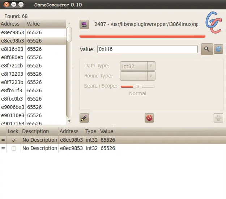The width and height of the screenshot is (226, 199).
Task: Check the lock for address e8ec9853
Action: click(14, 149)
